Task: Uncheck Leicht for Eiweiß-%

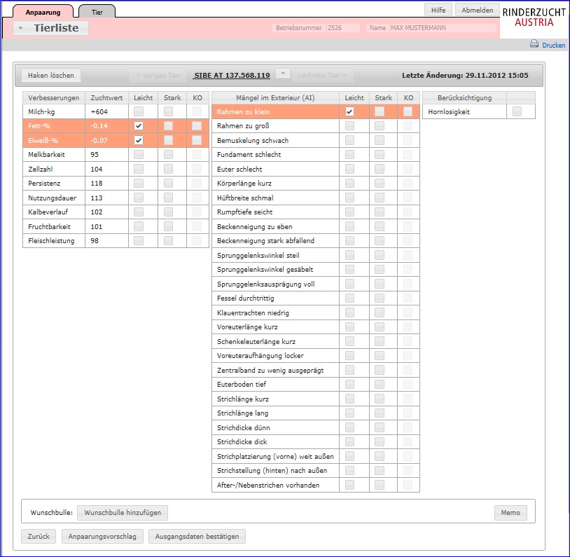Action: point(139,140)
